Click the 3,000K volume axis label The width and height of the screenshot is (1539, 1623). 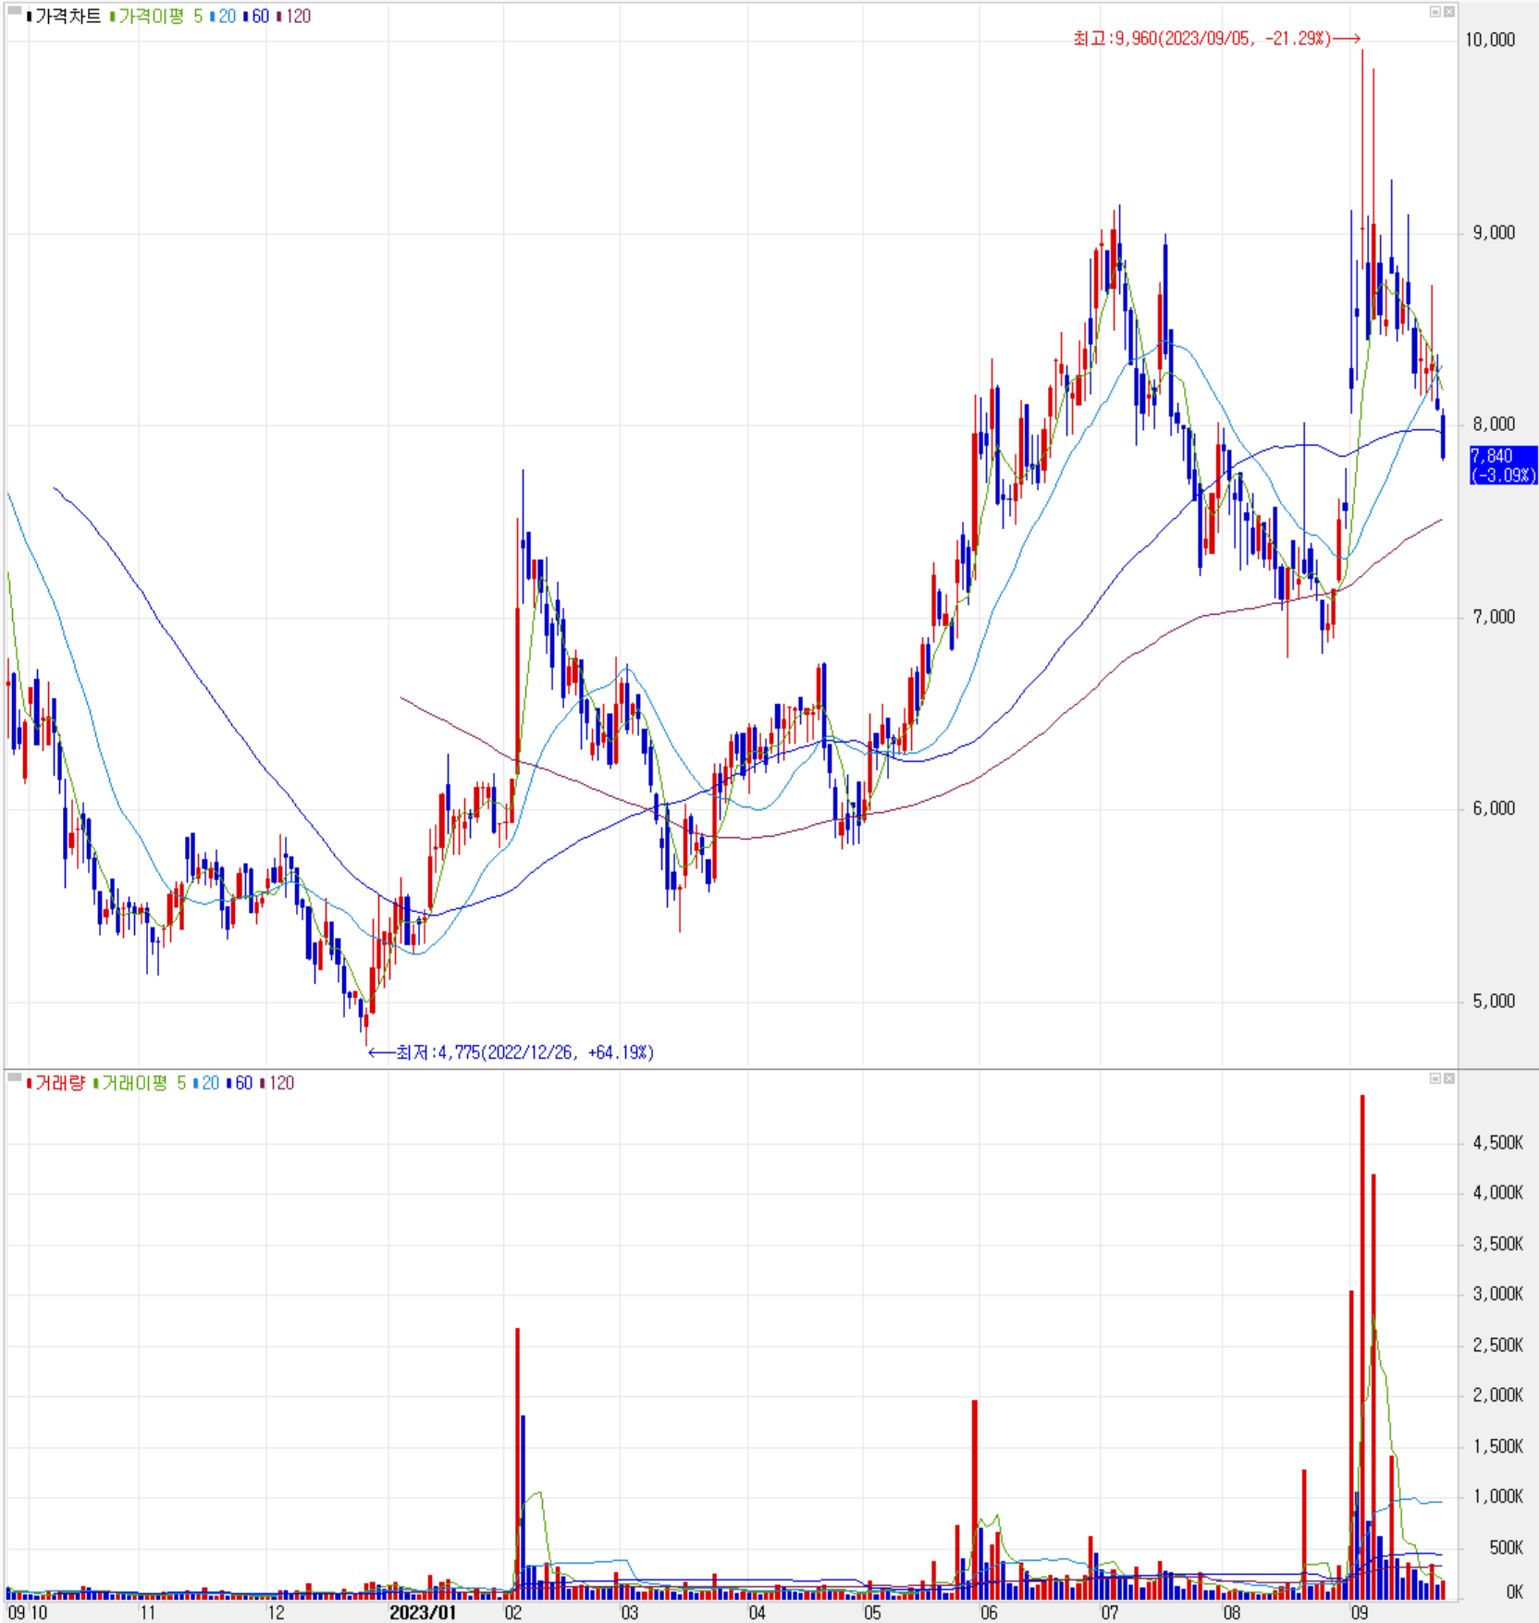pyautogui.click(x=1497, y=1294)
